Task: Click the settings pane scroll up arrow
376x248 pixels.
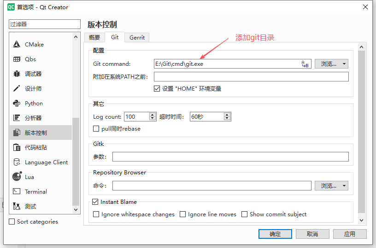Action: (x=361, y=47)
